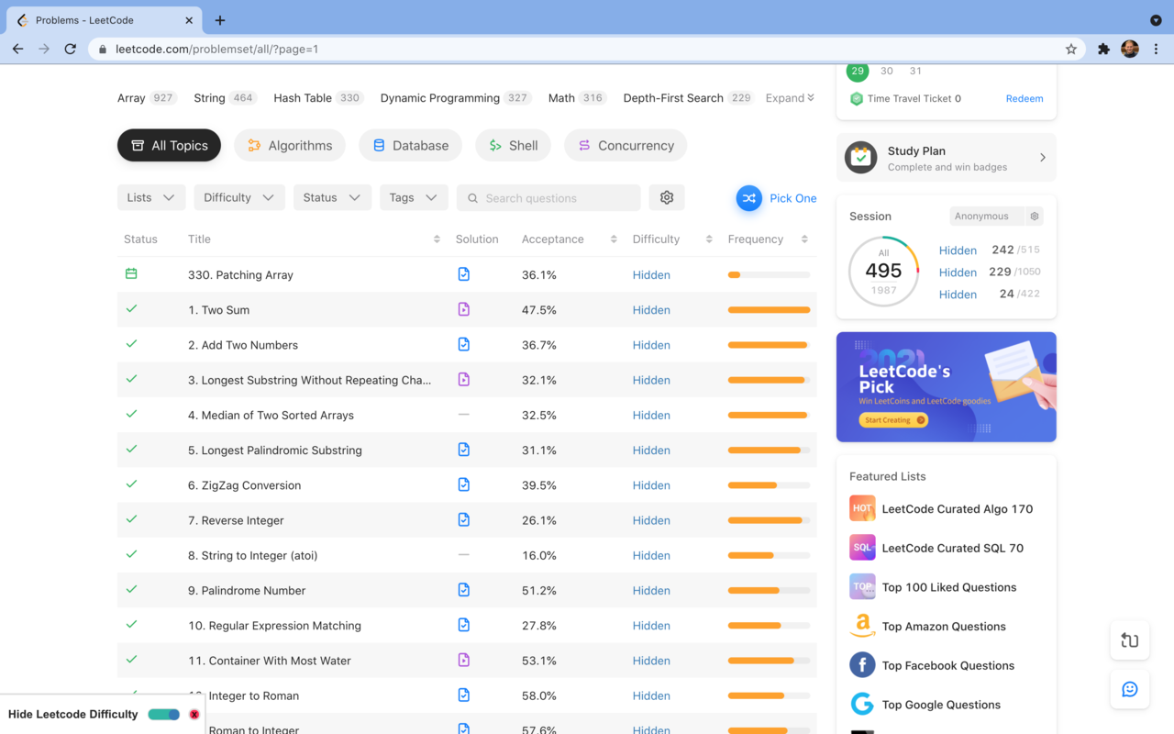1174x734 pixels.
Task: Select the Shell category
Action: [x=514, y=145]
